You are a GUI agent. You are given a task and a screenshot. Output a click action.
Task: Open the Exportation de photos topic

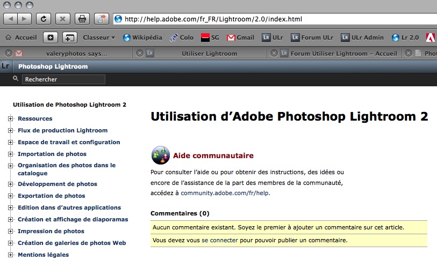pyautogui.click(x=52, y=196)
